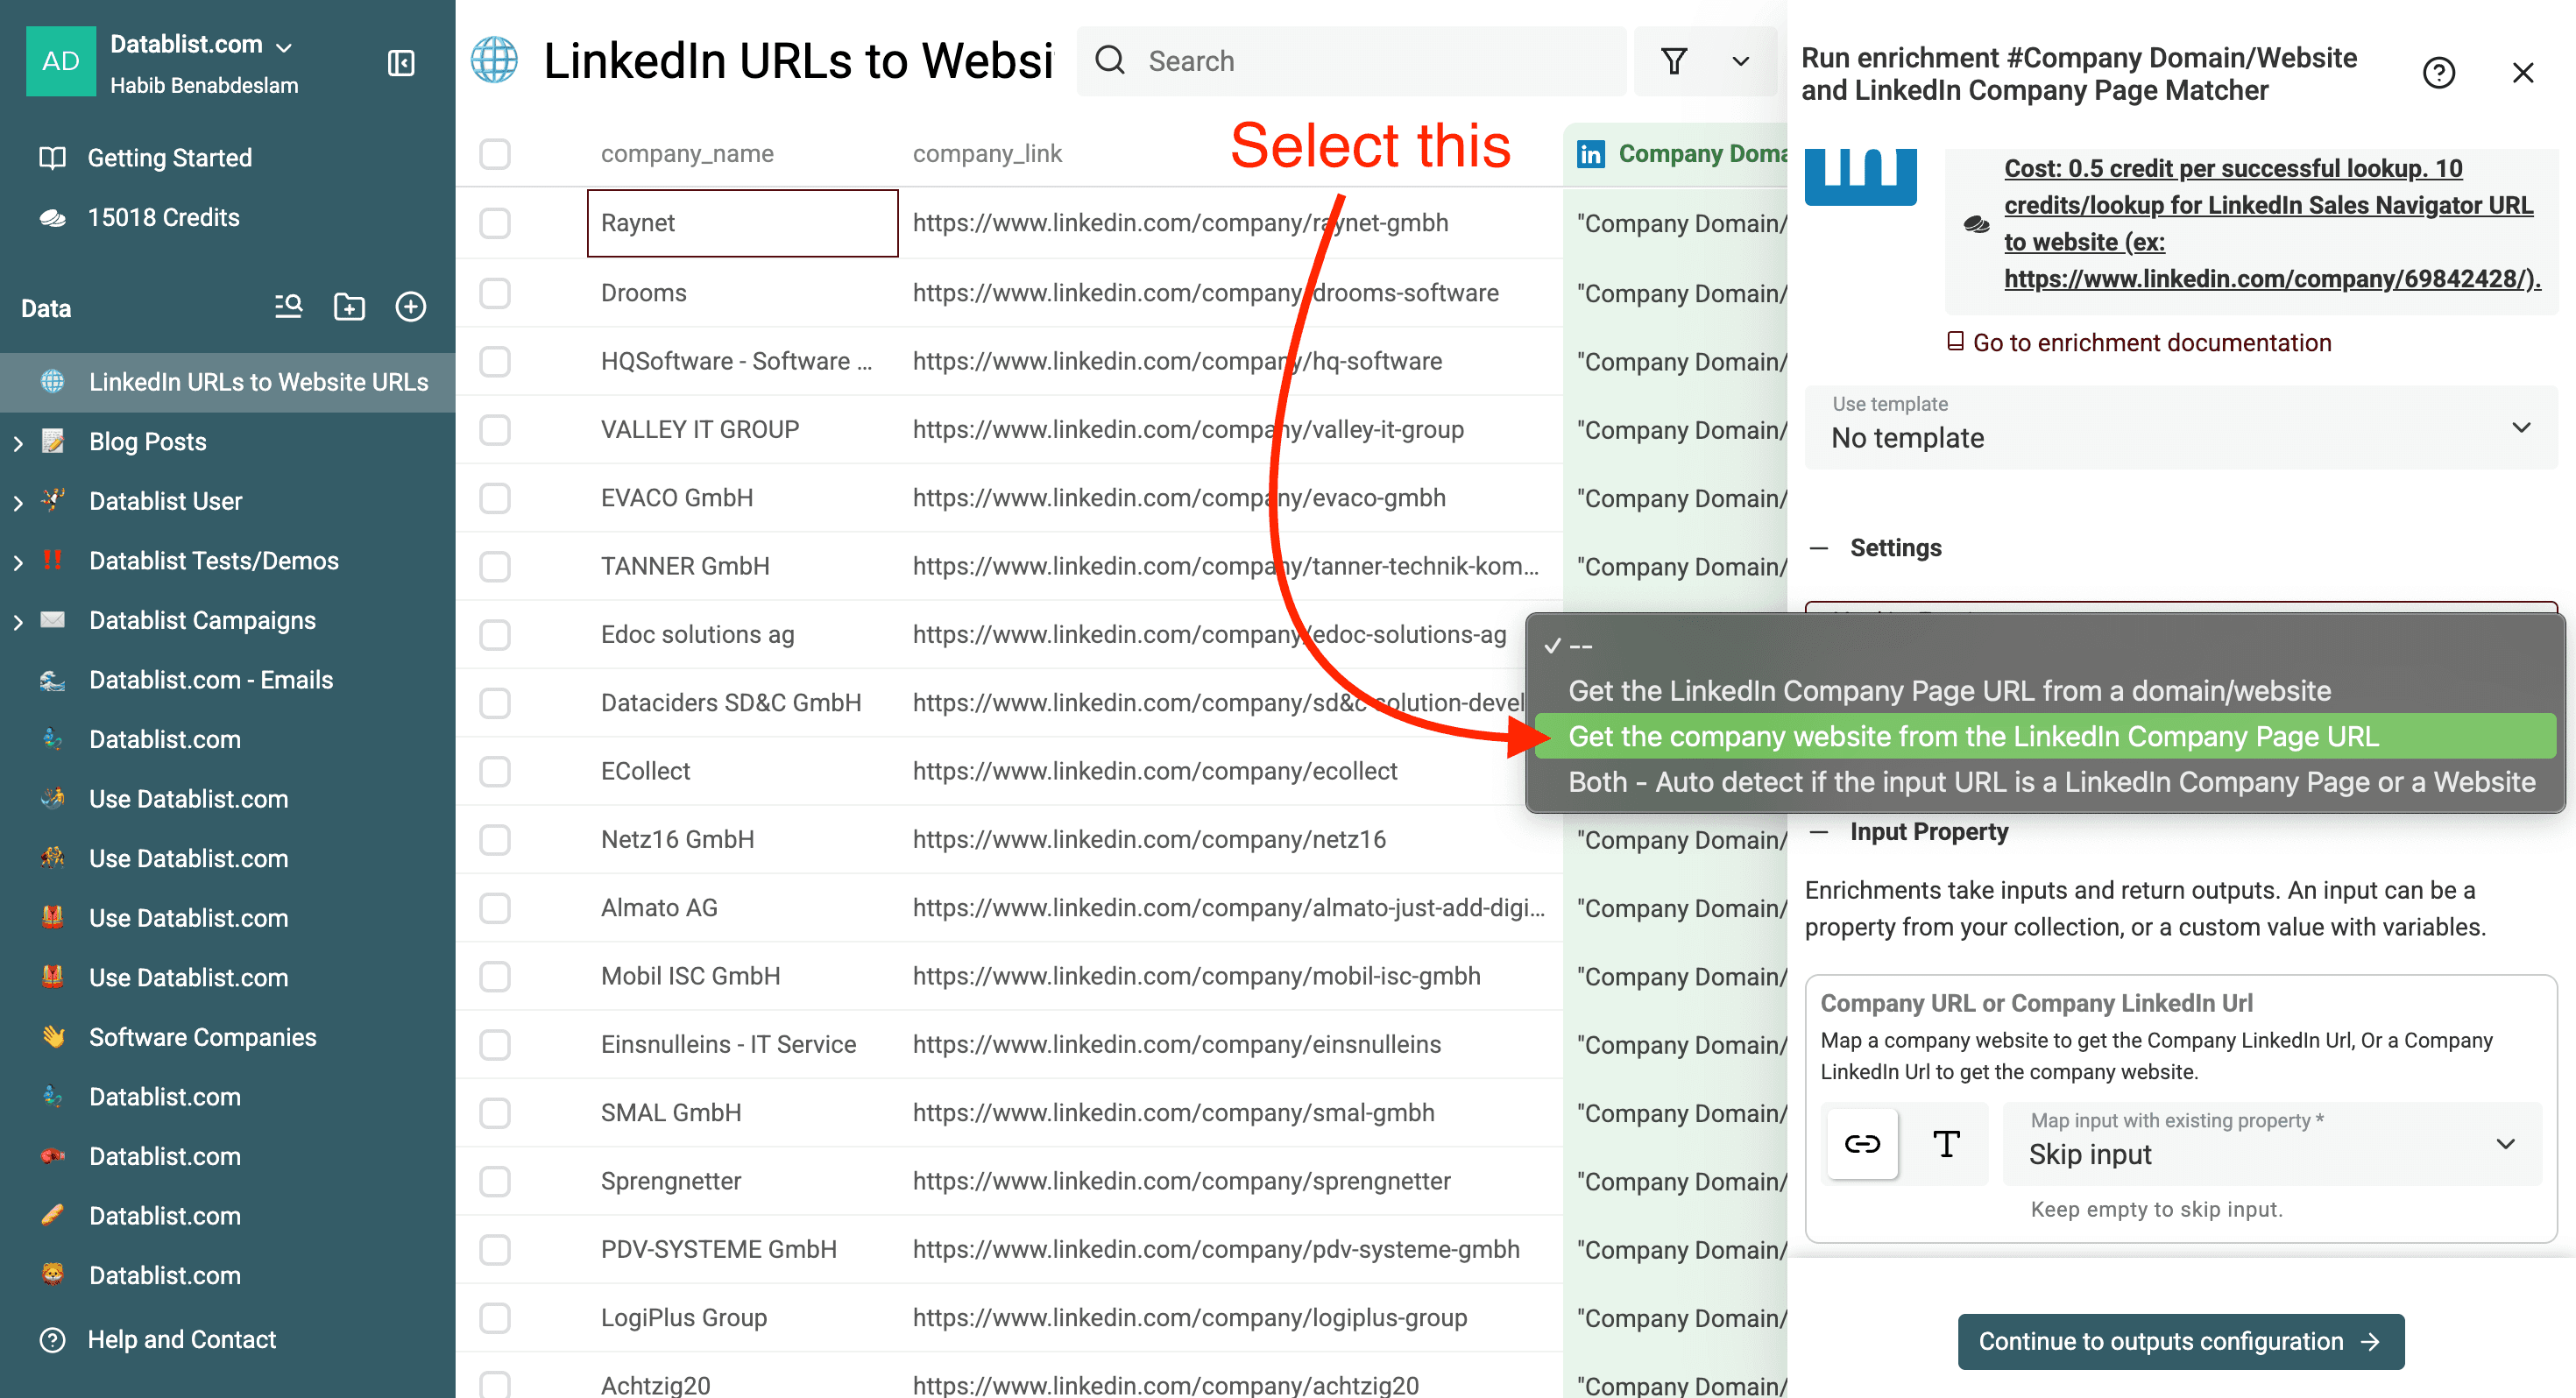Screen dimensions: 2576x1398
Task: Open the search data icon beside Data header
Action: click(x=288, y=307)
